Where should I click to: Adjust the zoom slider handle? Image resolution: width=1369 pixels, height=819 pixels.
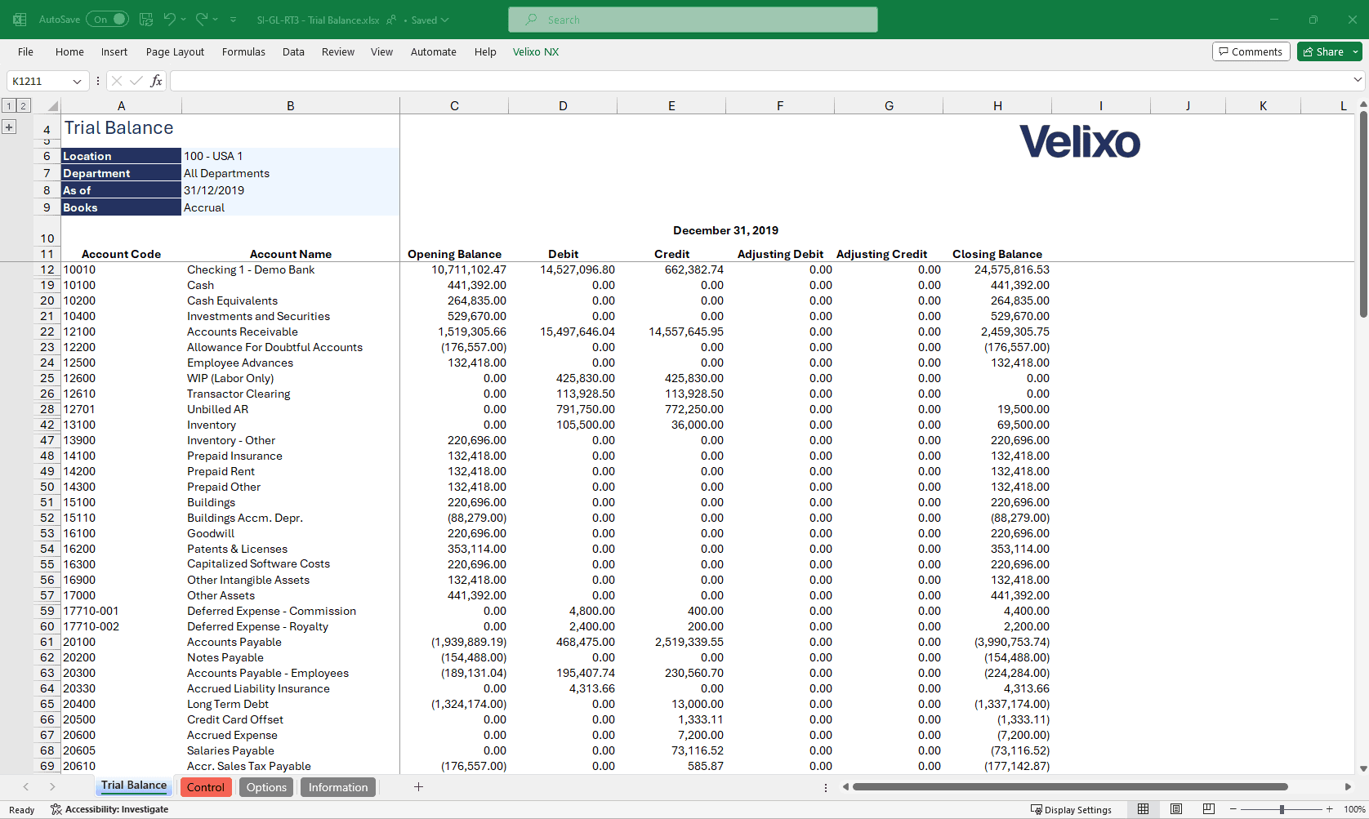(x=1282, y=809)
